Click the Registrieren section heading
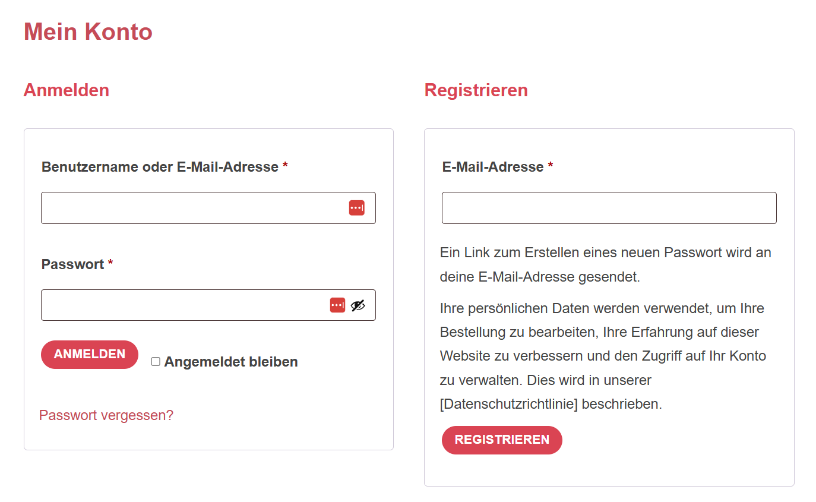816x502 pixels. coord(476,90)
